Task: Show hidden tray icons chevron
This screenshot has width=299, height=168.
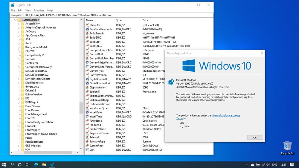Action: point(247,165)
